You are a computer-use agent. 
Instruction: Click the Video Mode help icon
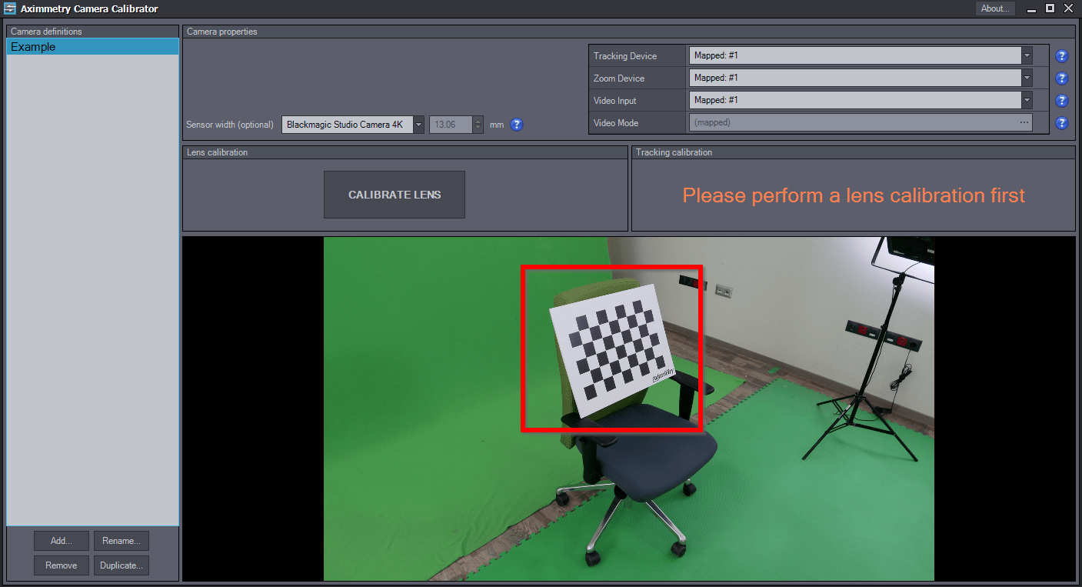(1062, 123)
